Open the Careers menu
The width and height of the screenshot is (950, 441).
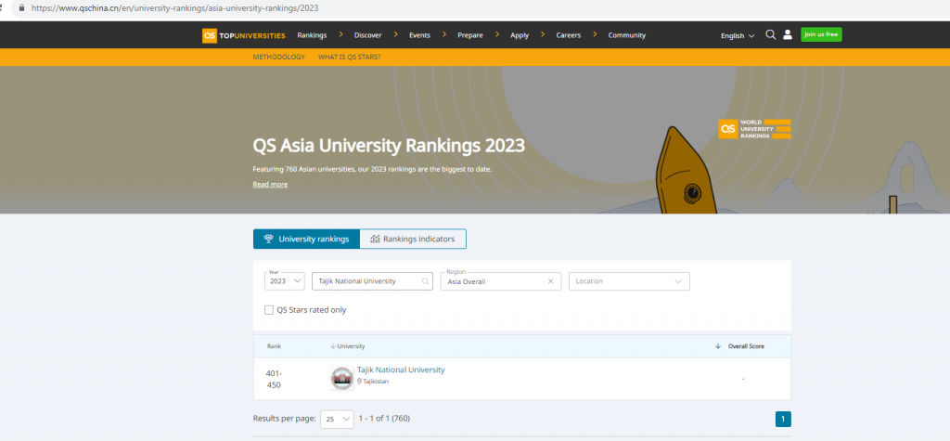click(x=569, y=35)
